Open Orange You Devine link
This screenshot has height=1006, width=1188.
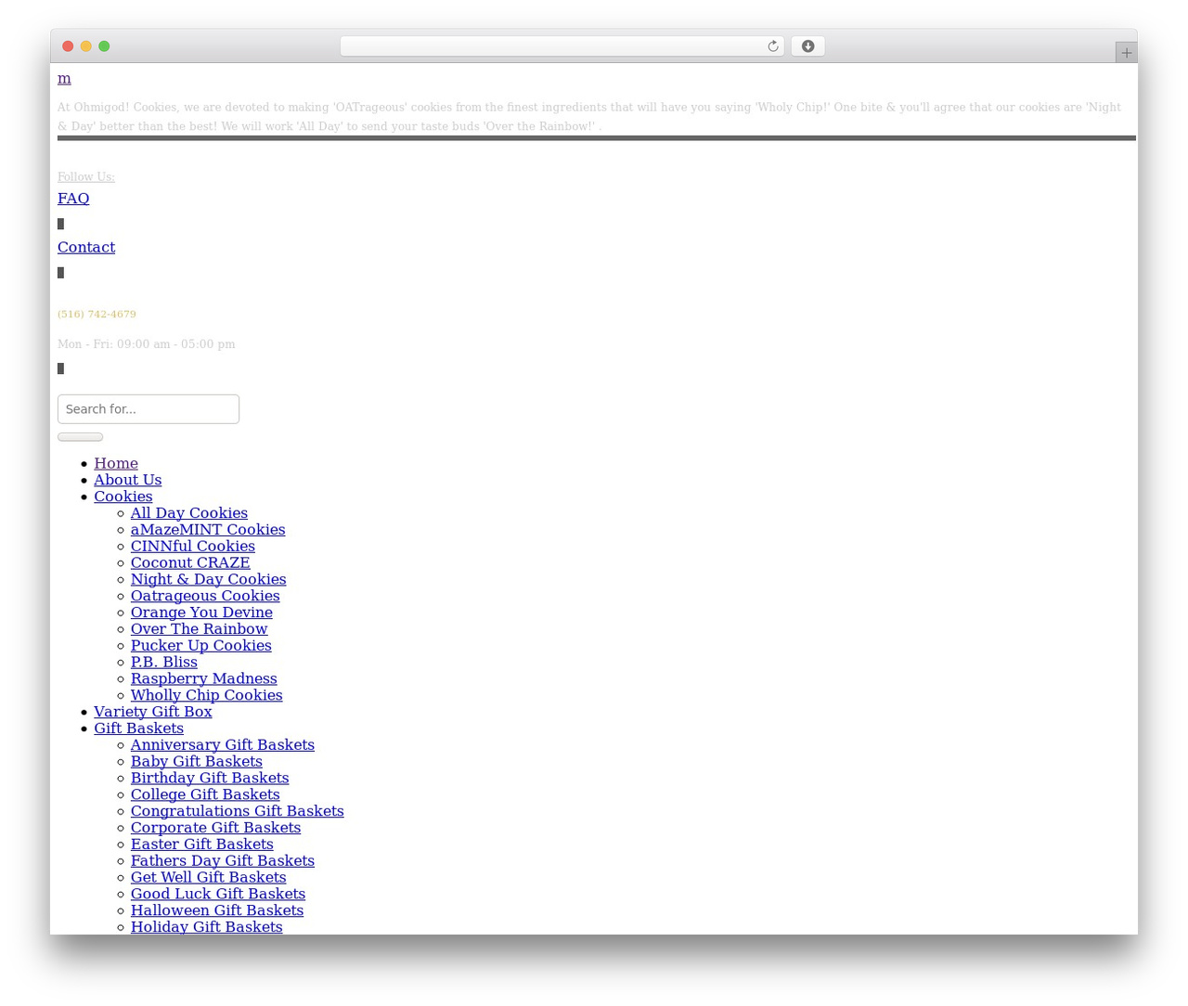click(202, 613)
